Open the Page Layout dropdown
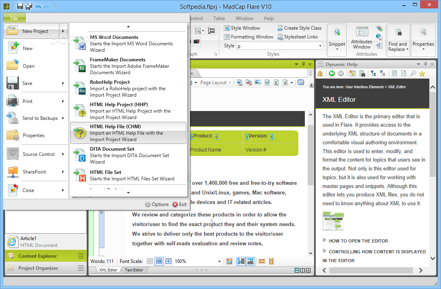This screenshot has width=441, height=289. (215, 83)
